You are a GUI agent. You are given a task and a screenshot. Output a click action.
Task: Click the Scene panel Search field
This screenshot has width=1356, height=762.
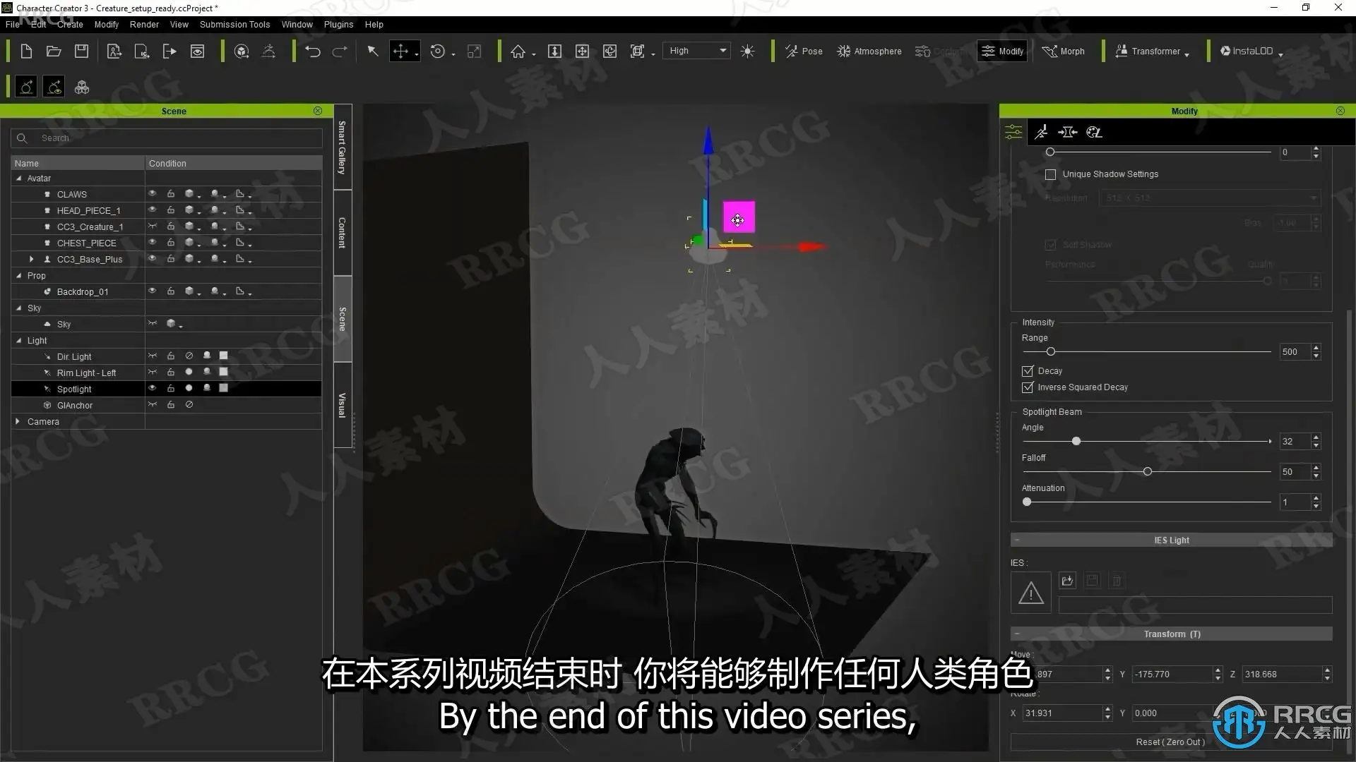point(167,138)
